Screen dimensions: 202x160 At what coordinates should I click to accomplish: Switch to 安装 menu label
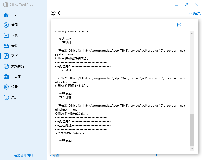point(15,46)
